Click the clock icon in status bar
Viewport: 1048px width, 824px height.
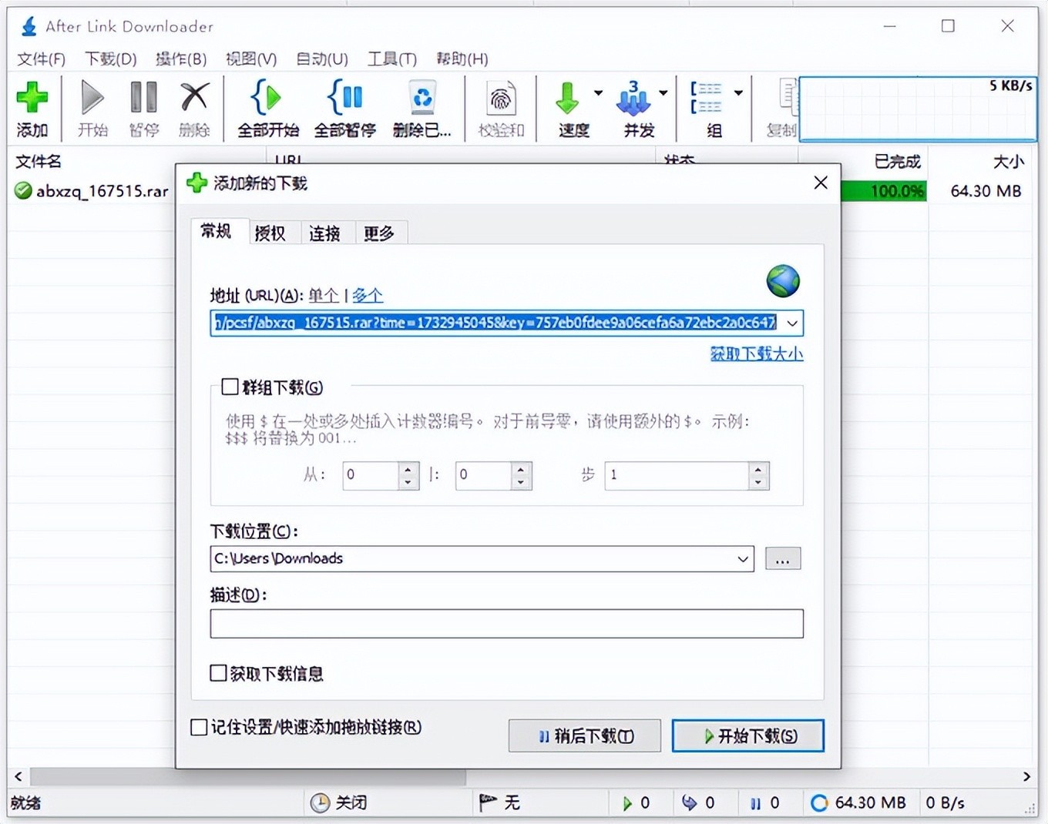click(320, 803)
